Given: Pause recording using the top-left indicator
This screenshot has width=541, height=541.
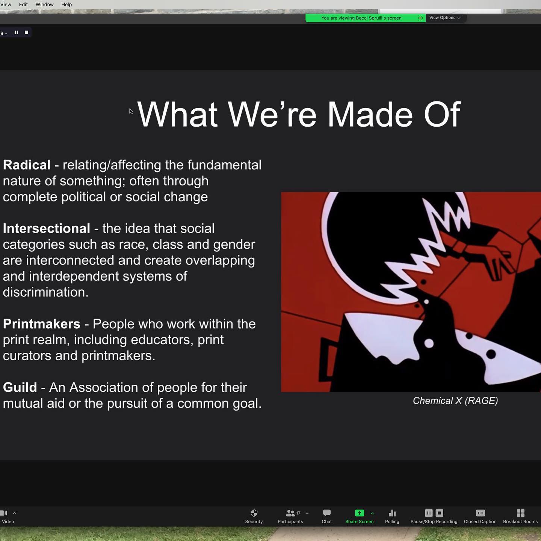Looking at the screenshot, I should [16, 33].
